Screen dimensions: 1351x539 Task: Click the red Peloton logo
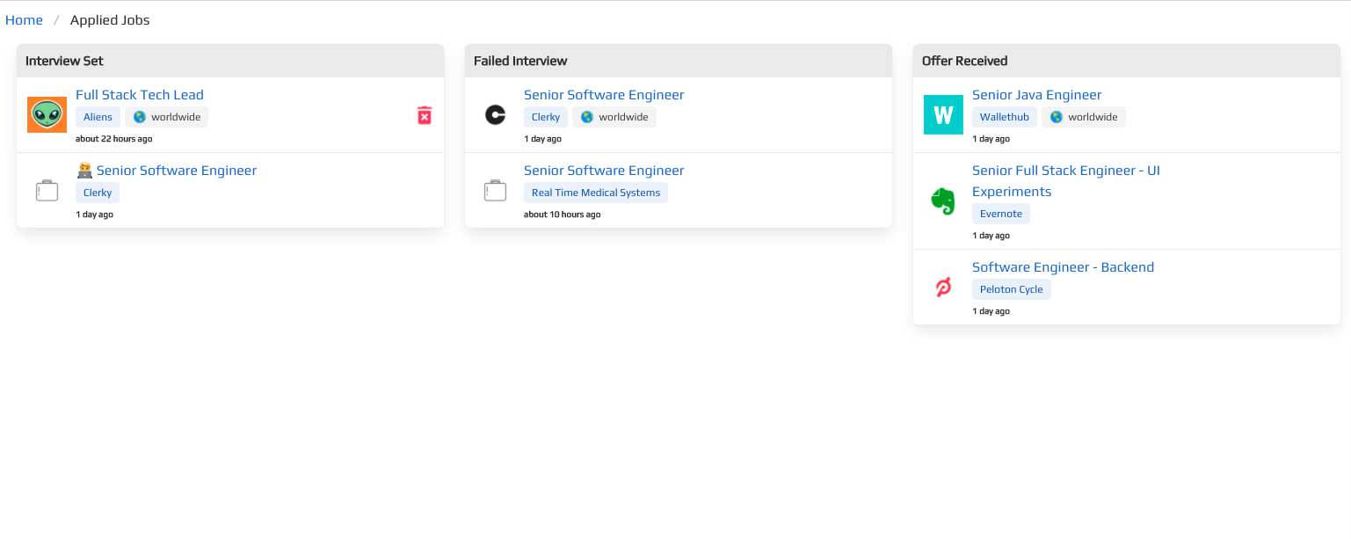click(x=943, y=288)
